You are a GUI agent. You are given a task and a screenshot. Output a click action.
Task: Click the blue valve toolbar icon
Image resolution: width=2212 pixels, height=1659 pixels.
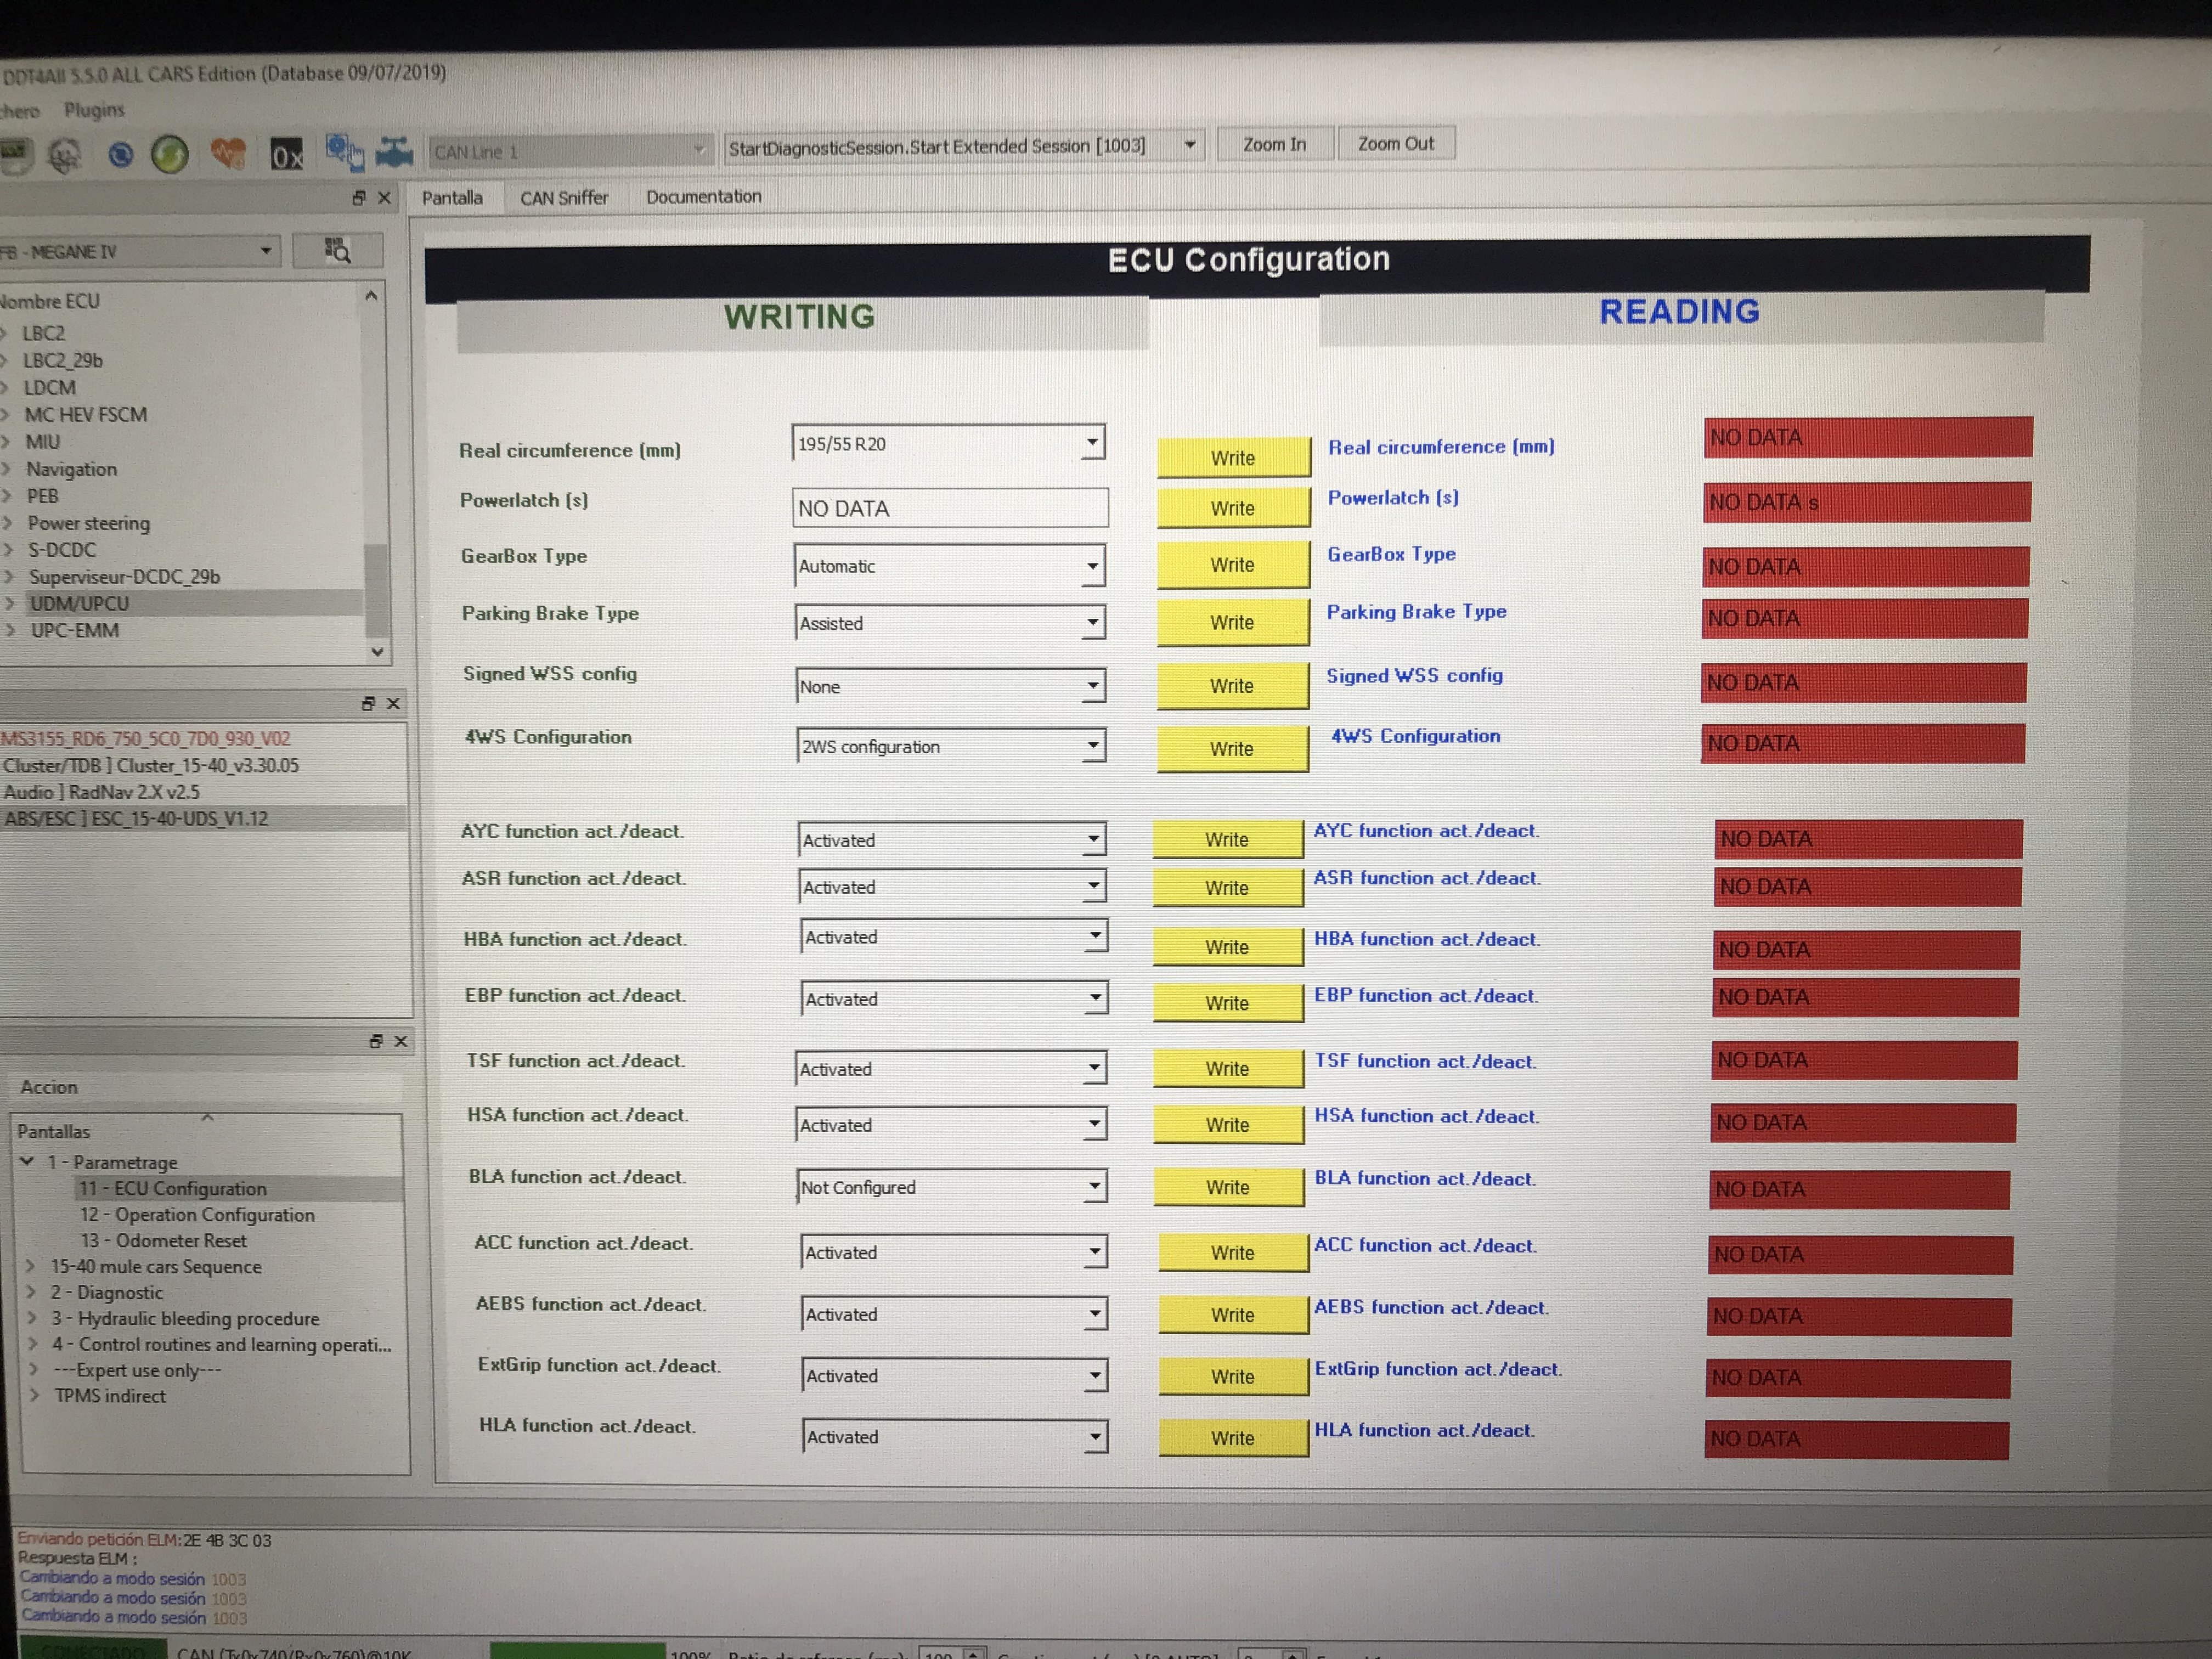(395, 152)
